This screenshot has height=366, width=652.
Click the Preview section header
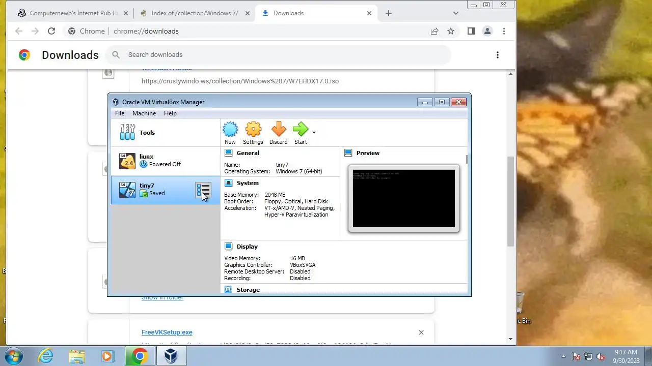[368, 153]
